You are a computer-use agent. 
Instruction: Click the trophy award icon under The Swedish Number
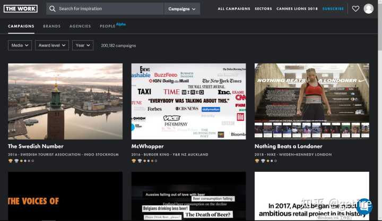click(10, 161)
